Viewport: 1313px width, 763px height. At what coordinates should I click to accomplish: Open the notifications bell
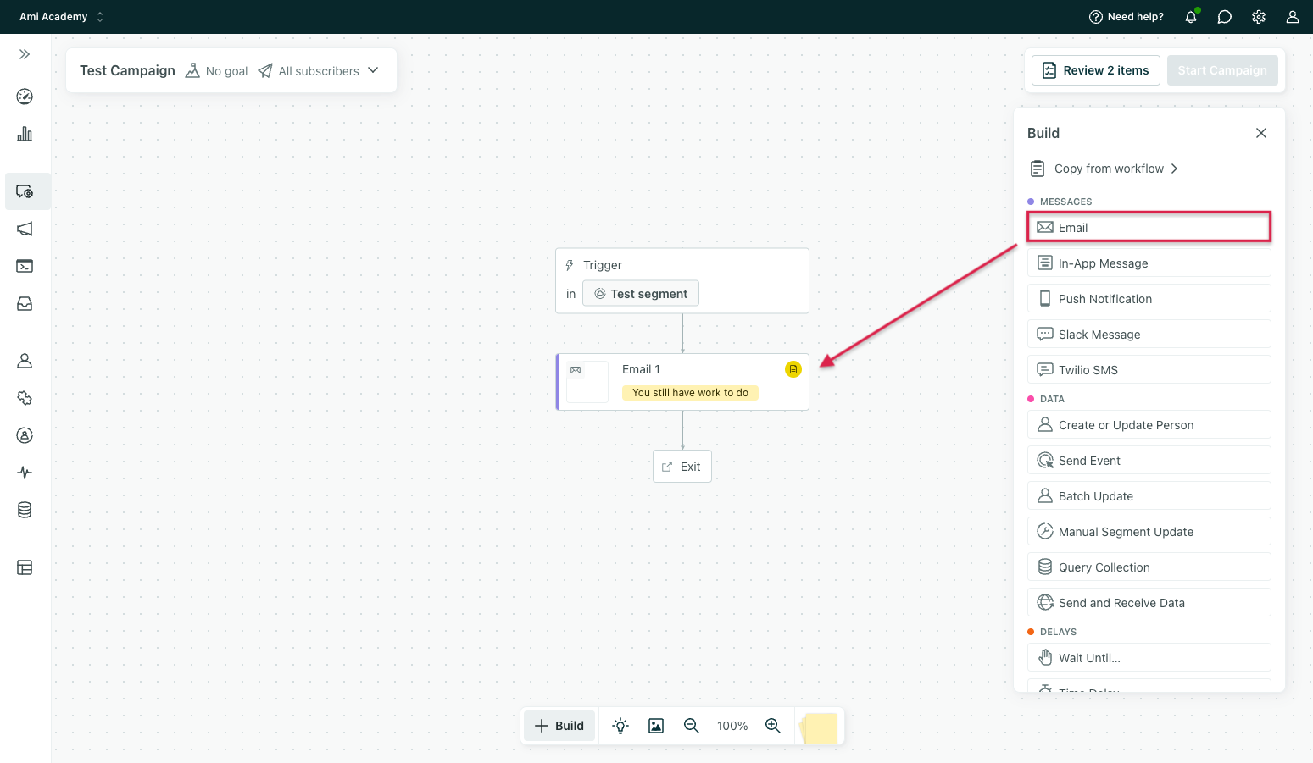pyautogui.click(x=1191, y=17)
